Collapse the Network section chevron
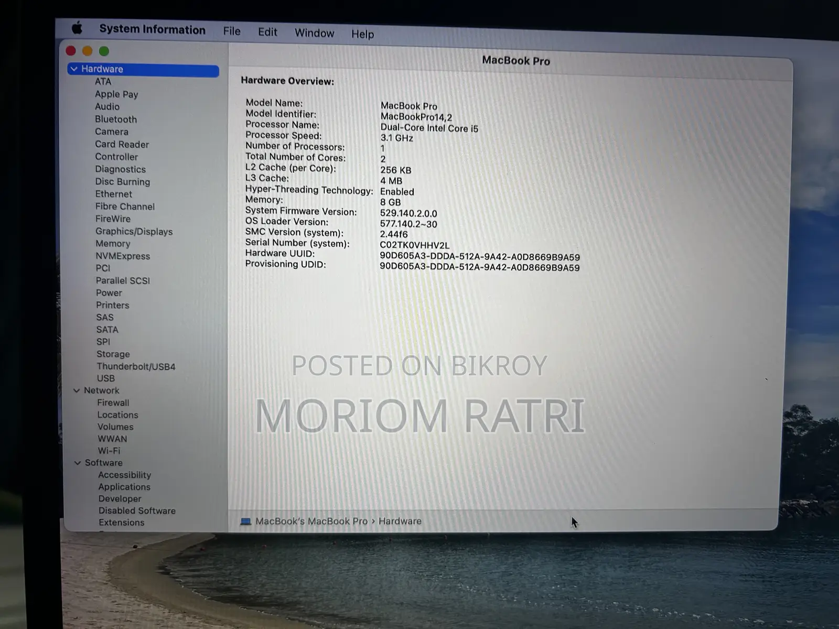Viewport: 839px width, 629px height. point(77,391)
